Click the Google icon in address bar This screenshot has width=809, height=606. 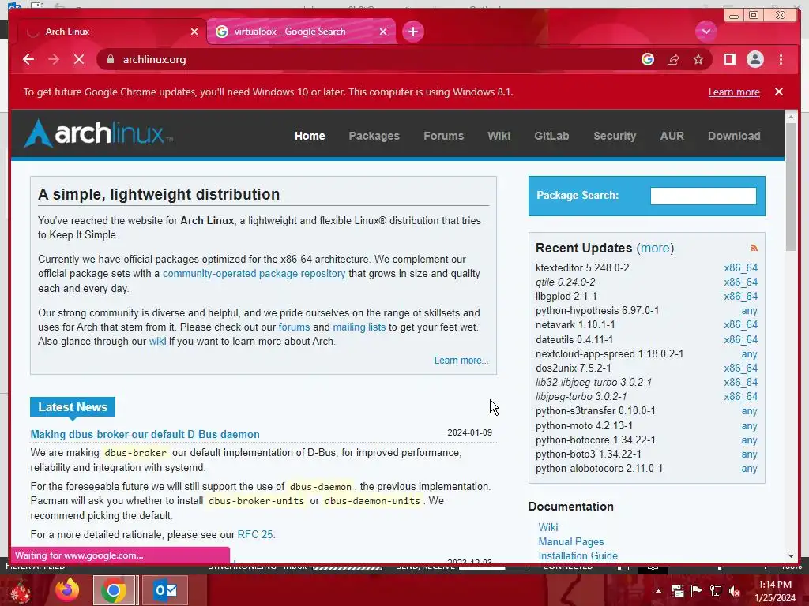648,60
